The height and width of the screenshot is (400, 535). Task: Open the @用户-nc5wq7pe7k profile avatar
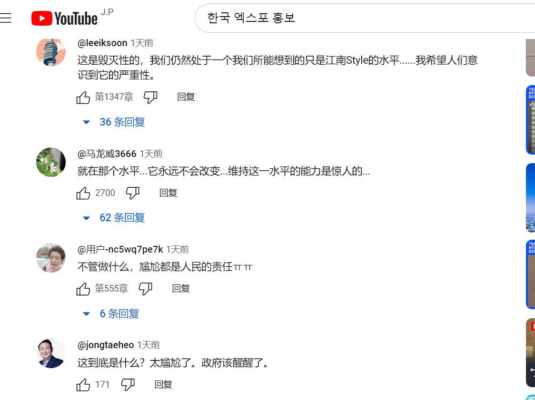click(51, 258)
